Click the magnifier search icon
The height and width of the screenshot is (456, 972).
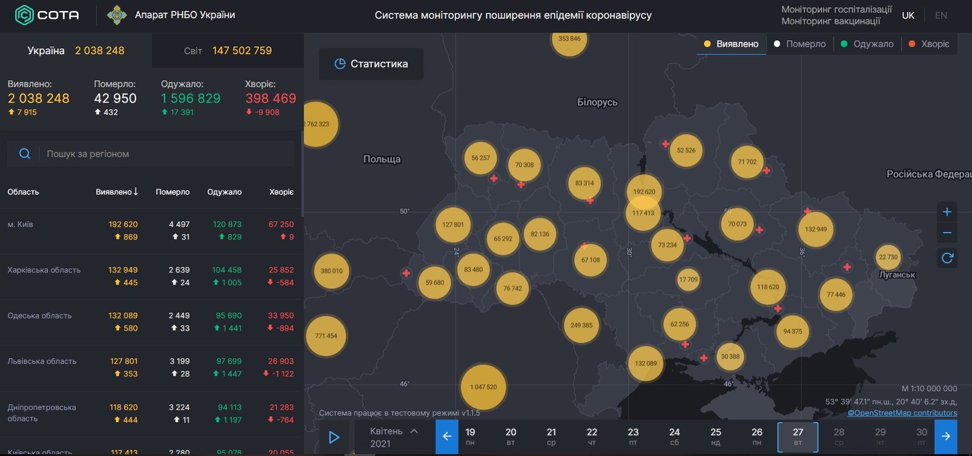coord(24,154)
